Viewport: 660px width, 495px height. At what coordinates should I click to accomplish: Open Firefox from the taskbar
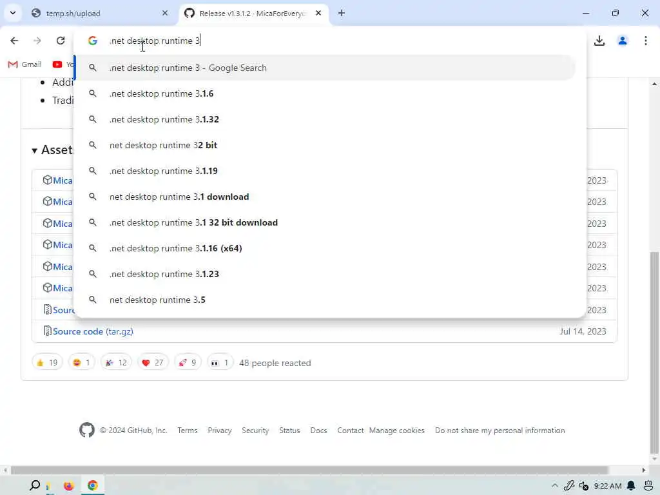[x=68, y=486]
